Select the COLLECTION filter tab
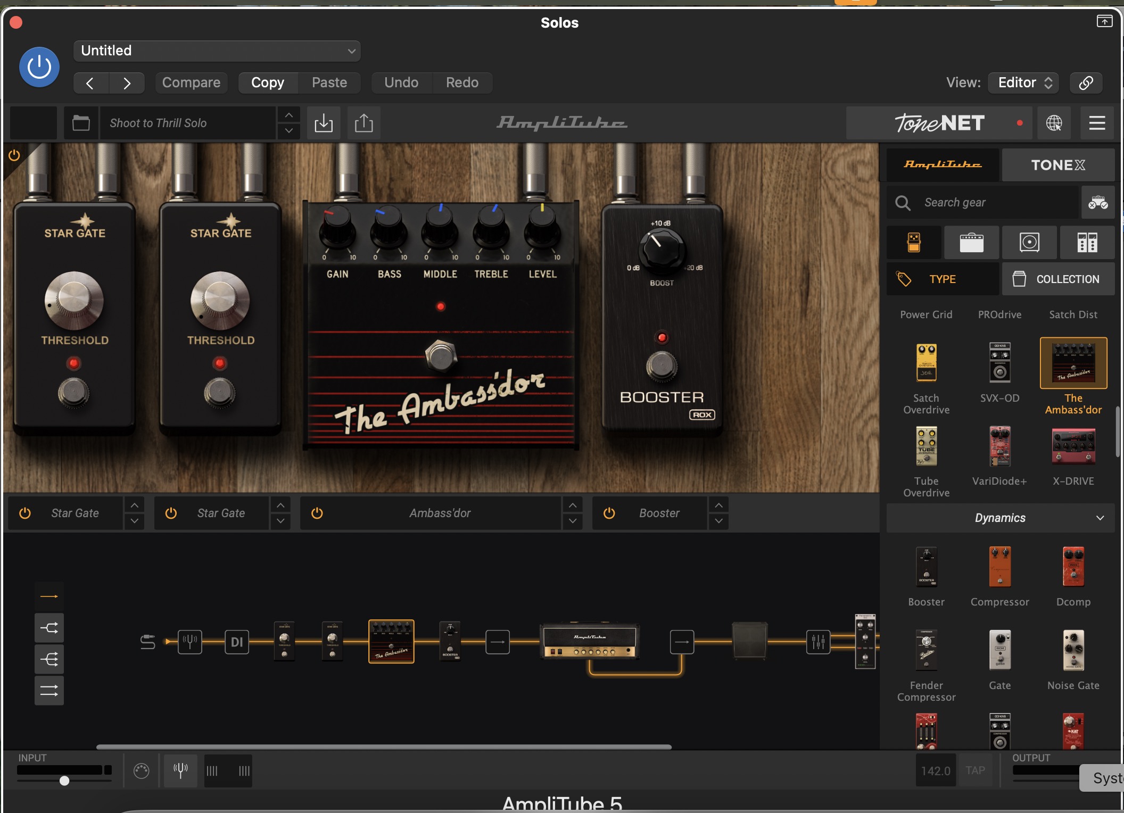Image resolution: width=1124 pixels, height=813 pixels. (x=1058, y=279)
